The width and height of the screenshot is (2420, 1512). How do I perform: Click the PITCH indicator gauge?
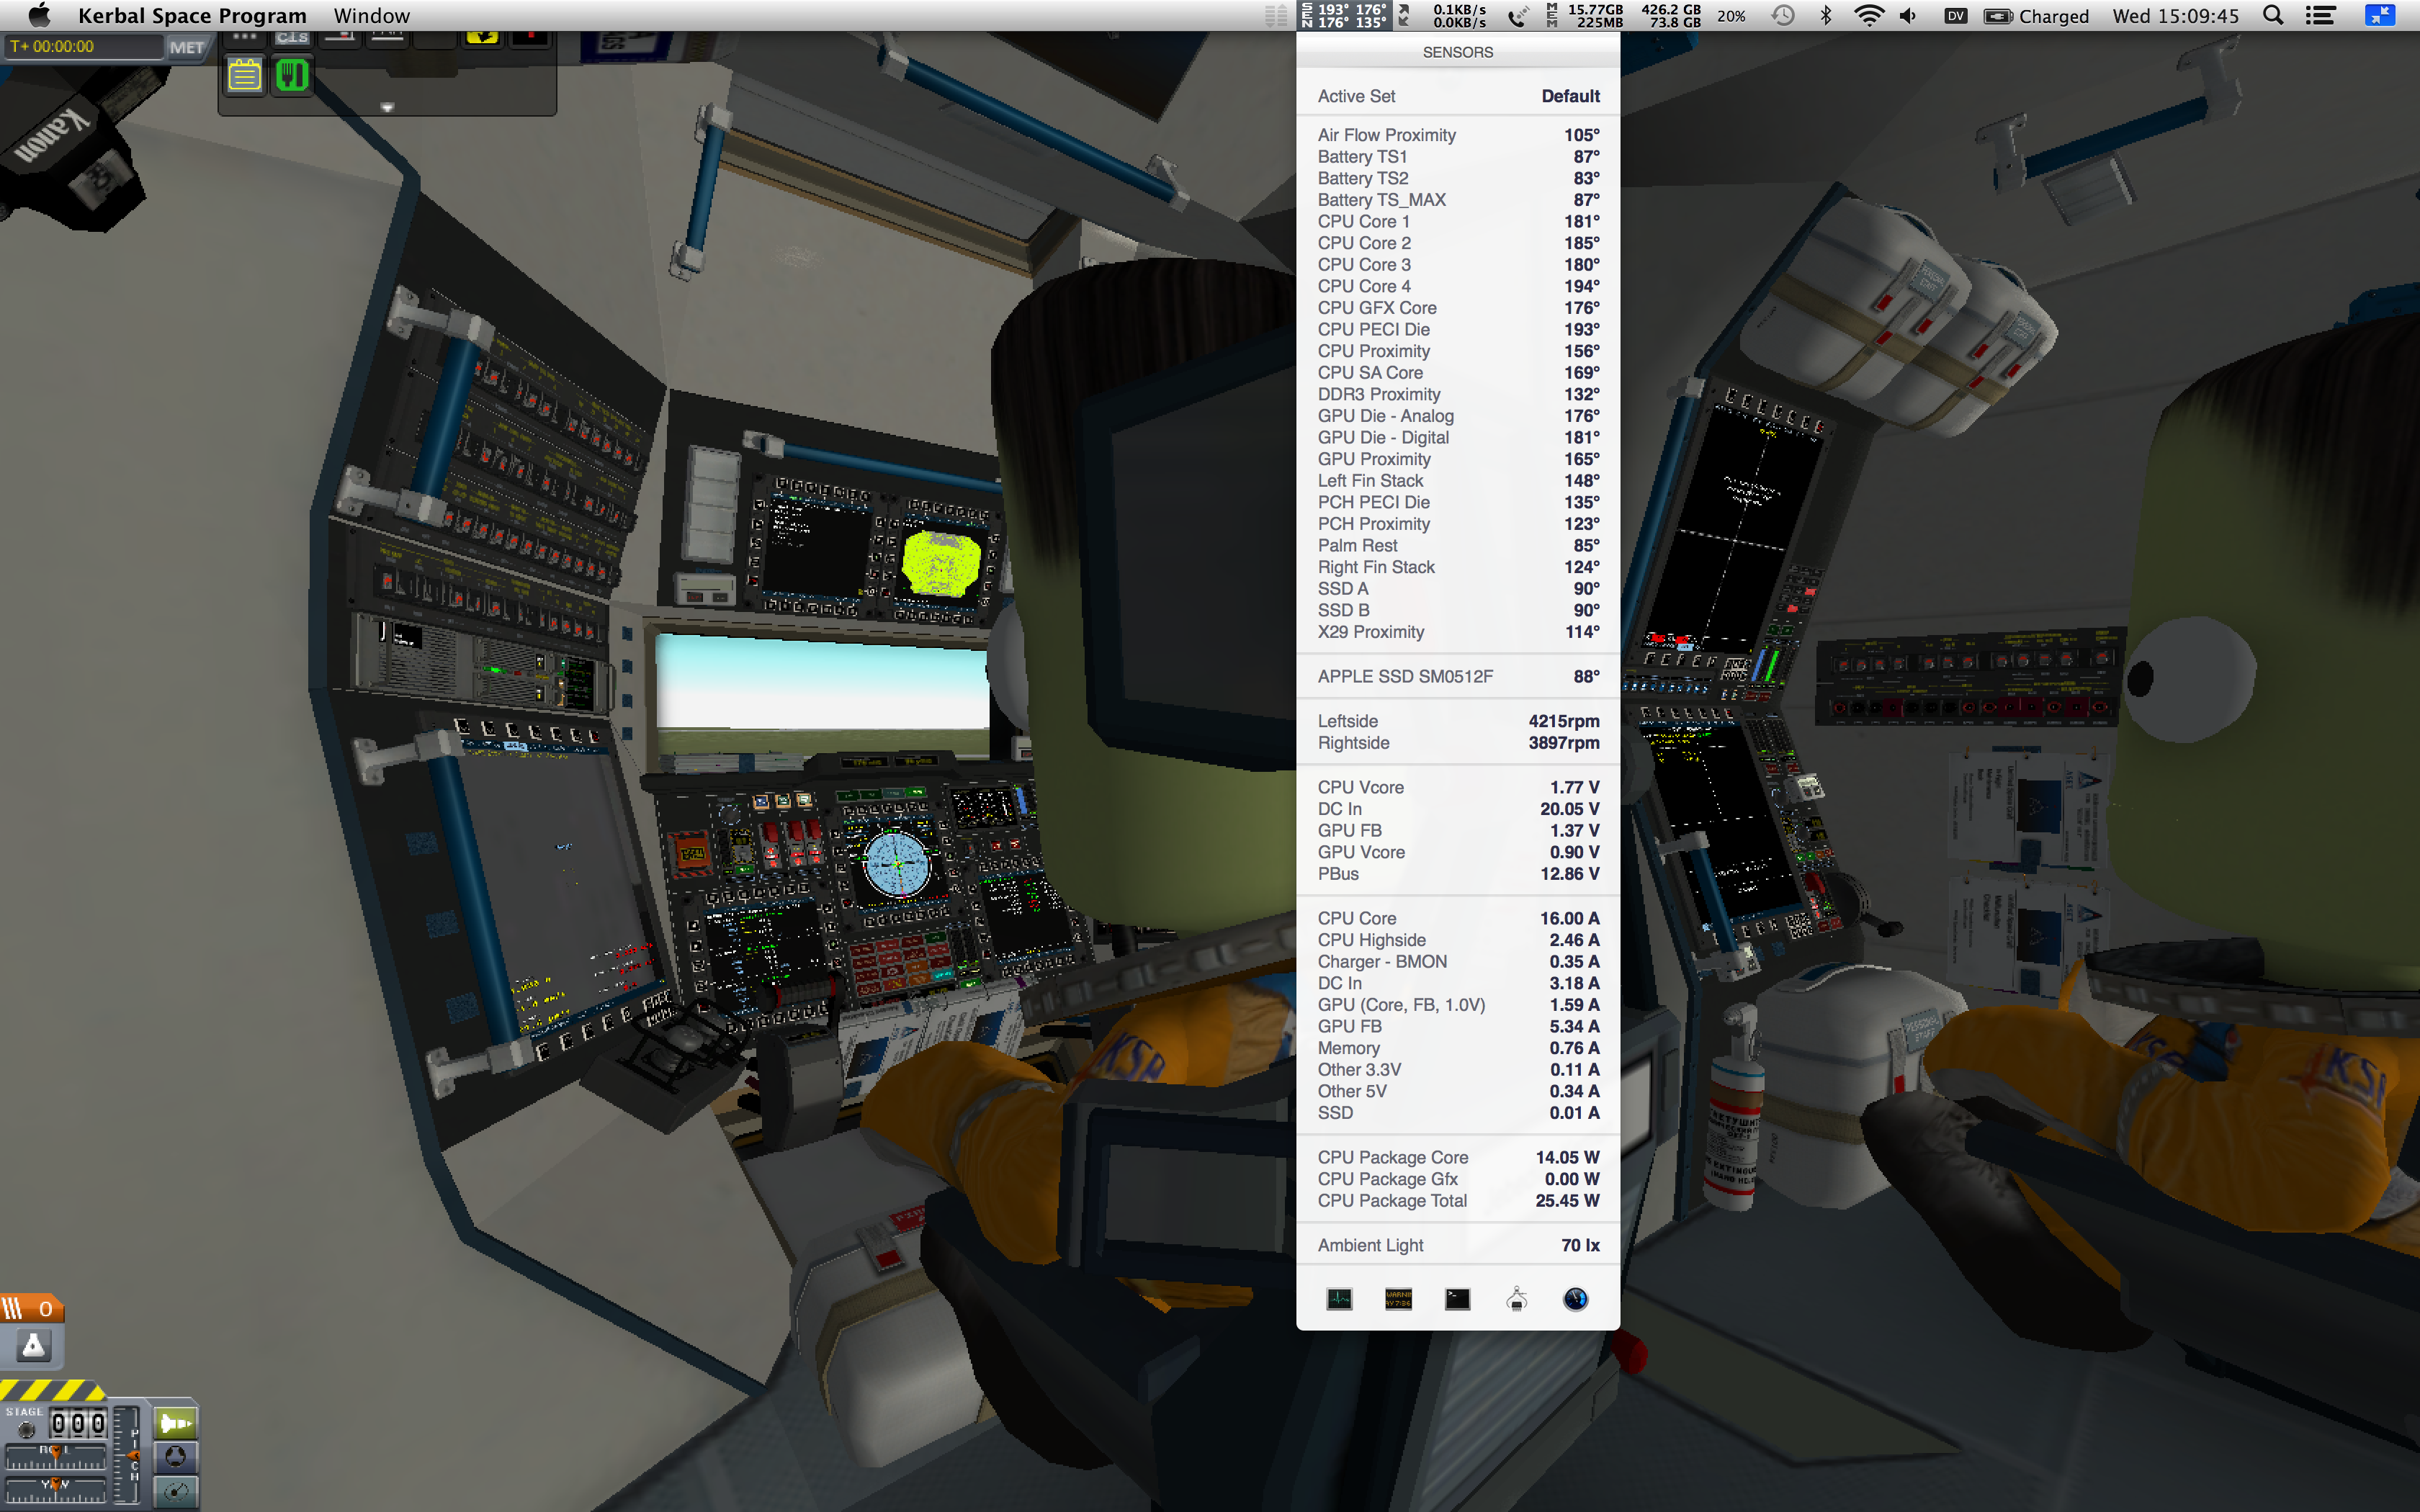(128, 1455)
